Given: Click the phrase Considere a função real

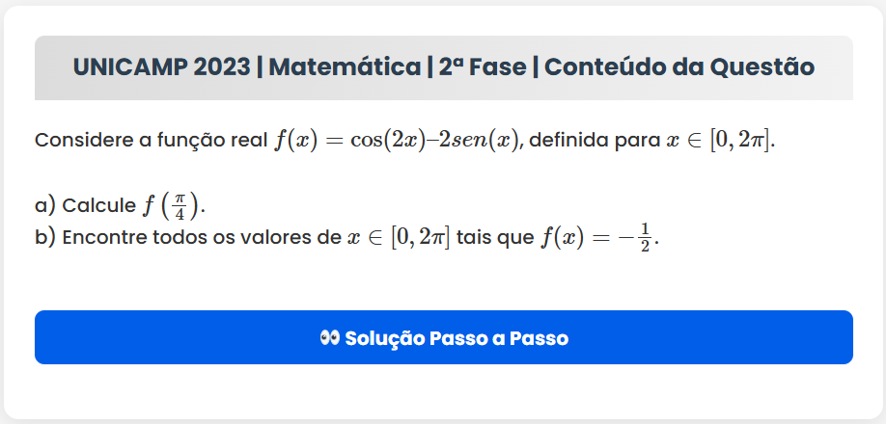Looking at the screenshot, I should [x=151, y=140].
